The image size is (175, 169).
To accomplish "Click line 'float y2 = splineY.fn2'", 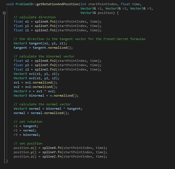I will (x=58, y=65).
